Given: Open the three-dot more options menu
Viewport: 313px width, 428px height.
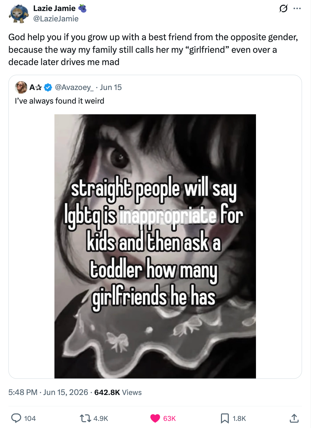Looking at the screenshot, I should coord(297,8).
